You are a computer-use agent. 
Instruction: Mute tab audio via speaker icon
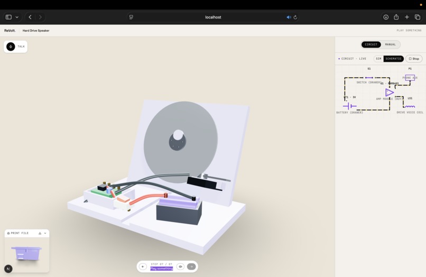point(289,17)
